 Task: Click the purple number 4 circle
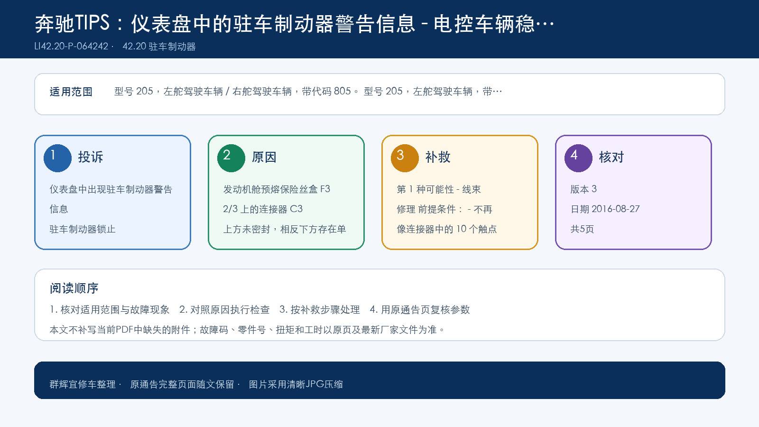(578, 158)
